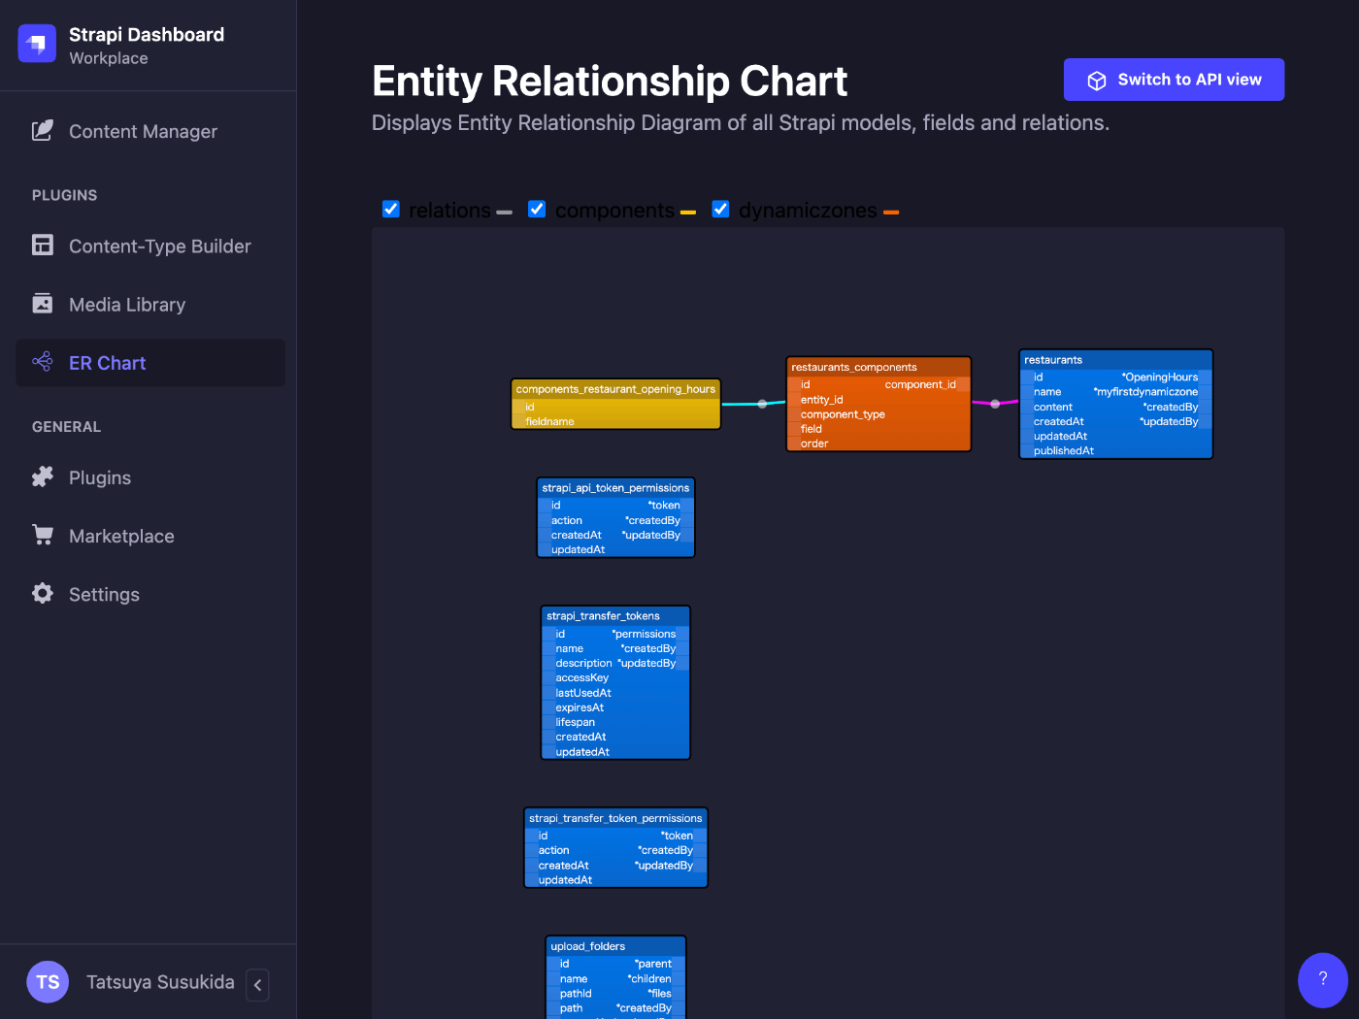This screenshot has height=1019, width=1359.
Task: Select the strapi_transfer_tokens node header
Action: (x=615, y=616)
